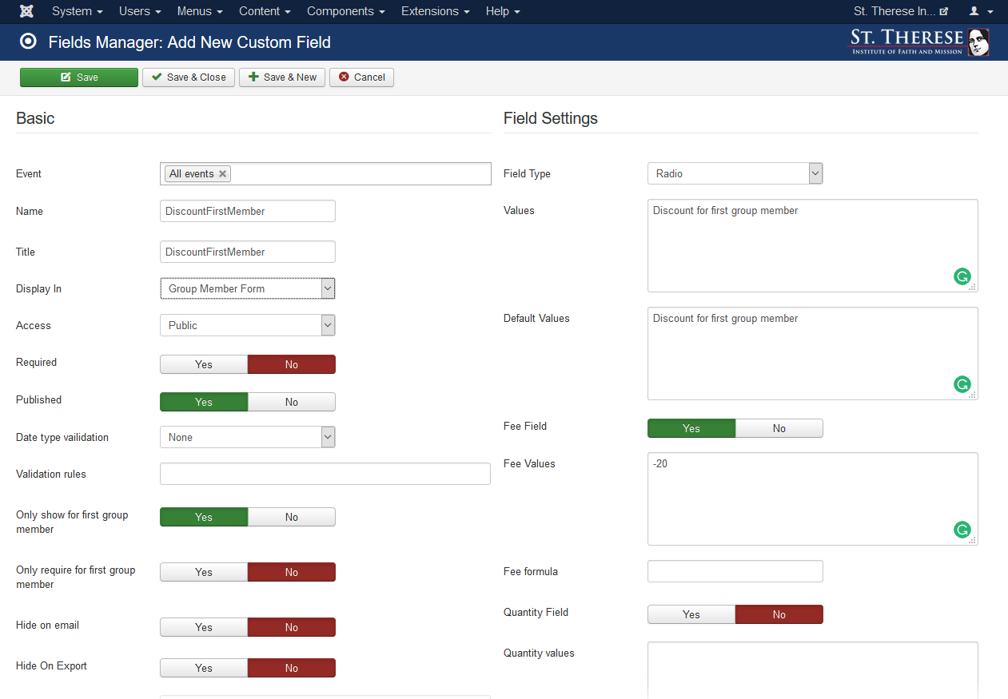Click the Fee formula input field
The width and height of the screenshot is (1008, 699).
click(734, 571)
